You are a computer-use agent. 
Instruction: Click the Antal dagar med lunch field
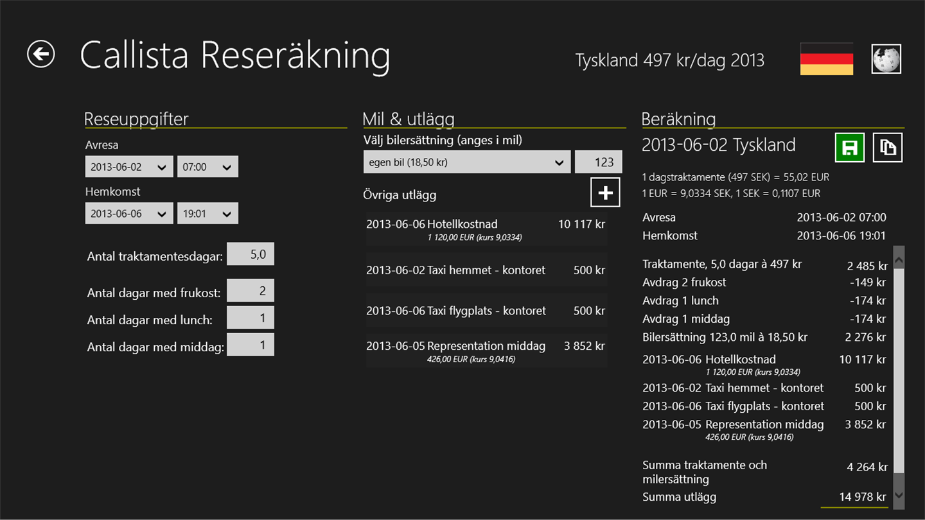pyautogui.click(x=251, y=318)
